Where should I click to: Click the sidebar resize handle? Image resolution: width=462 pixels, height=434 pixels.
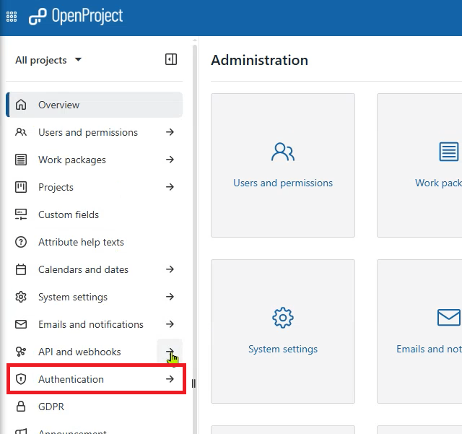(x=193, y=383)
